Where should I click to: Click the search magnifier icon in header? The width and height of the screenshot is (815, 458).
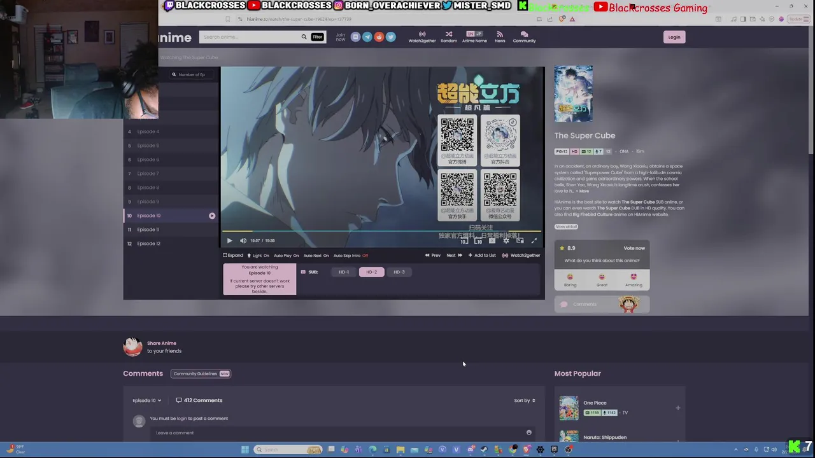pyautogui.click(x=304, y=37)
